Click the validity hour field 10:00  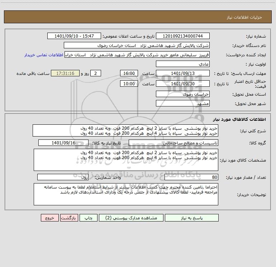129,84
